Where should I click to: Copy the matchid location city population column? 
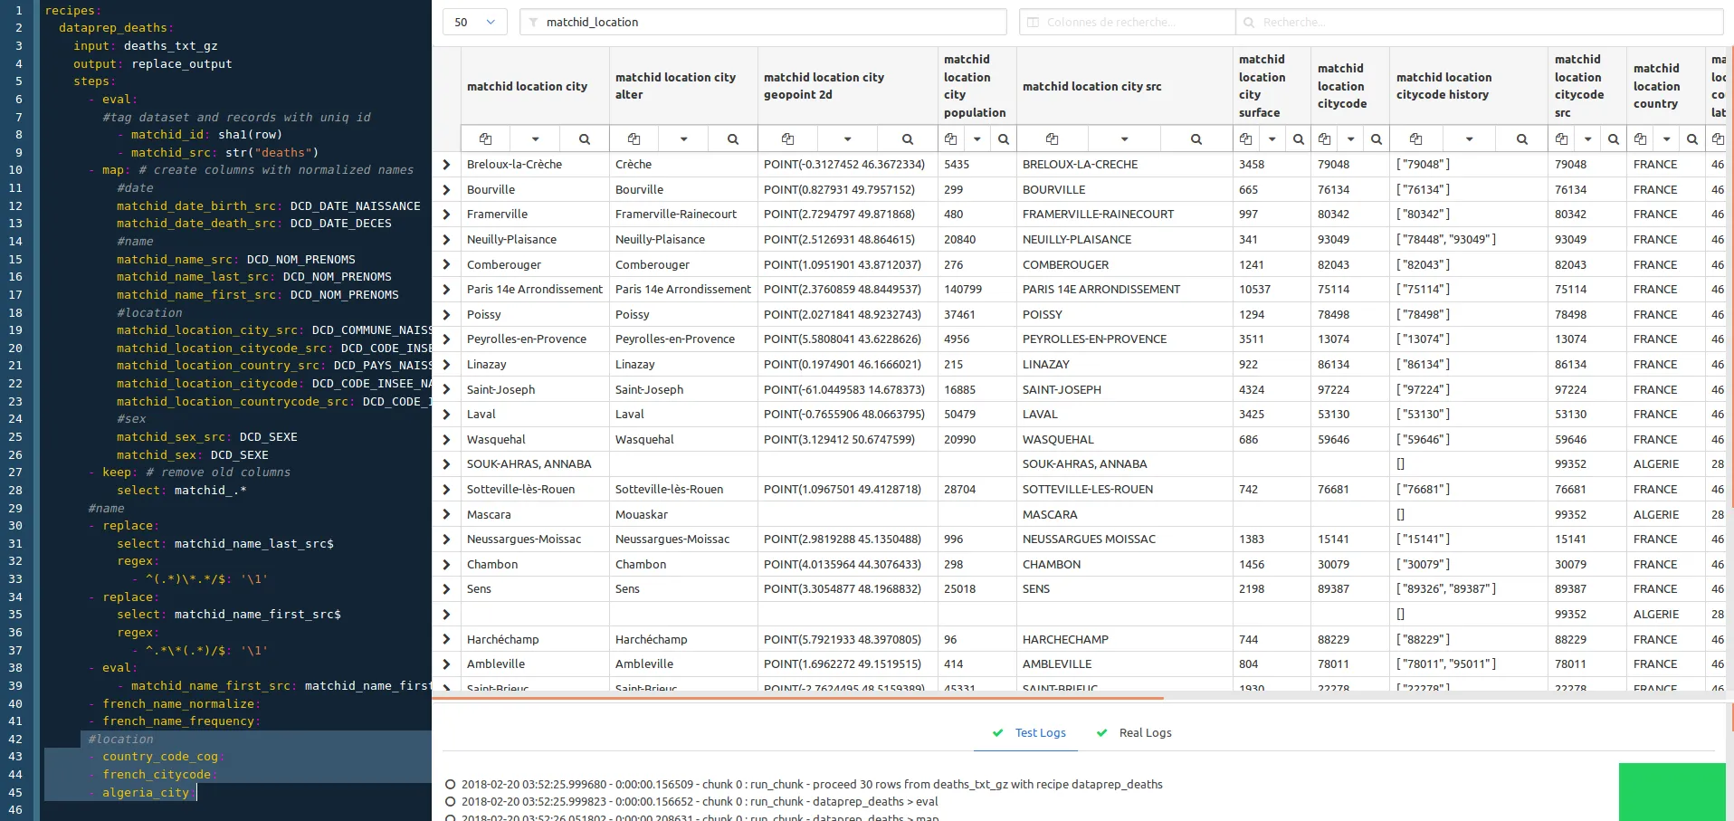pyautogui.click(x=951, y=138)
